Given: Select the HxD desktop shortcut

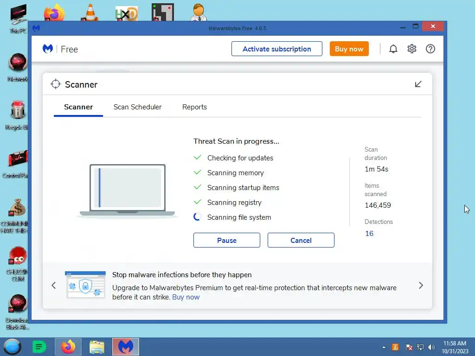Looking at the screenshot, I should point(127,13).
